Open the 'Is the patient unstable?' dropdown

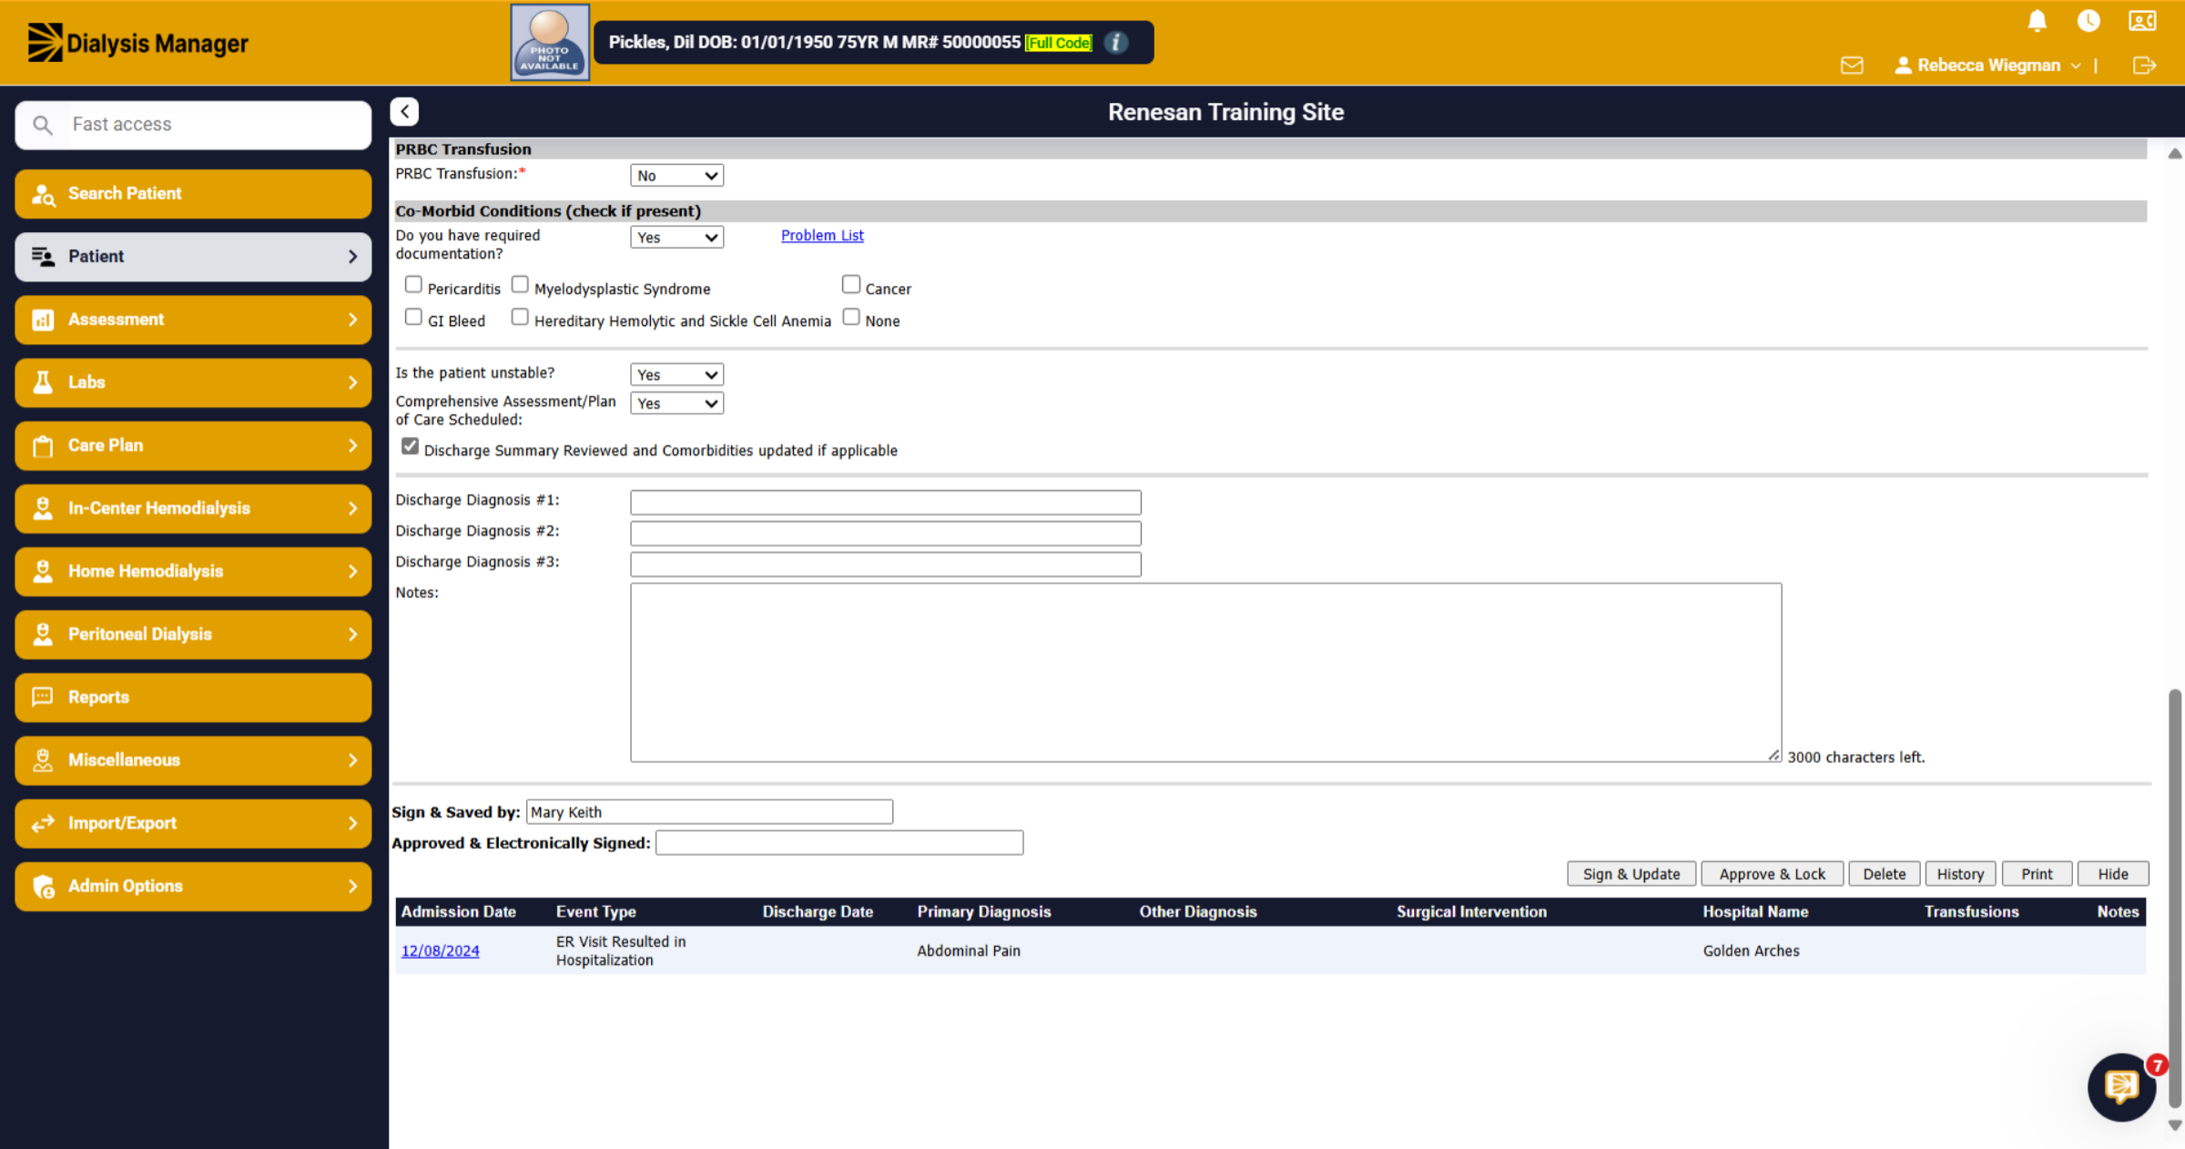click(676, 375)
